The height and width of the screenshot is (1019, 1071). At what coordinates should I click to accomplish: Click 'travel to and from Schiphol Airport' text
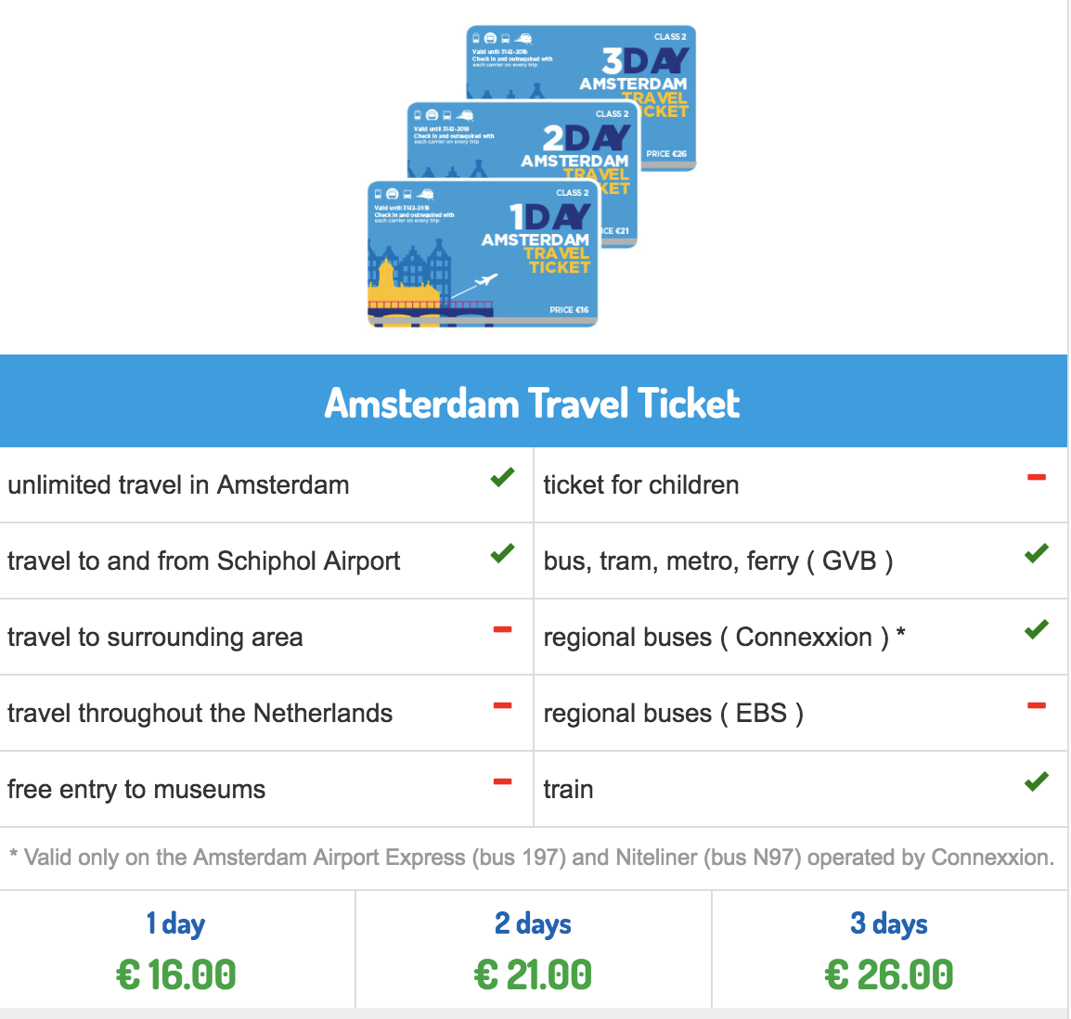tap(203, 561)
